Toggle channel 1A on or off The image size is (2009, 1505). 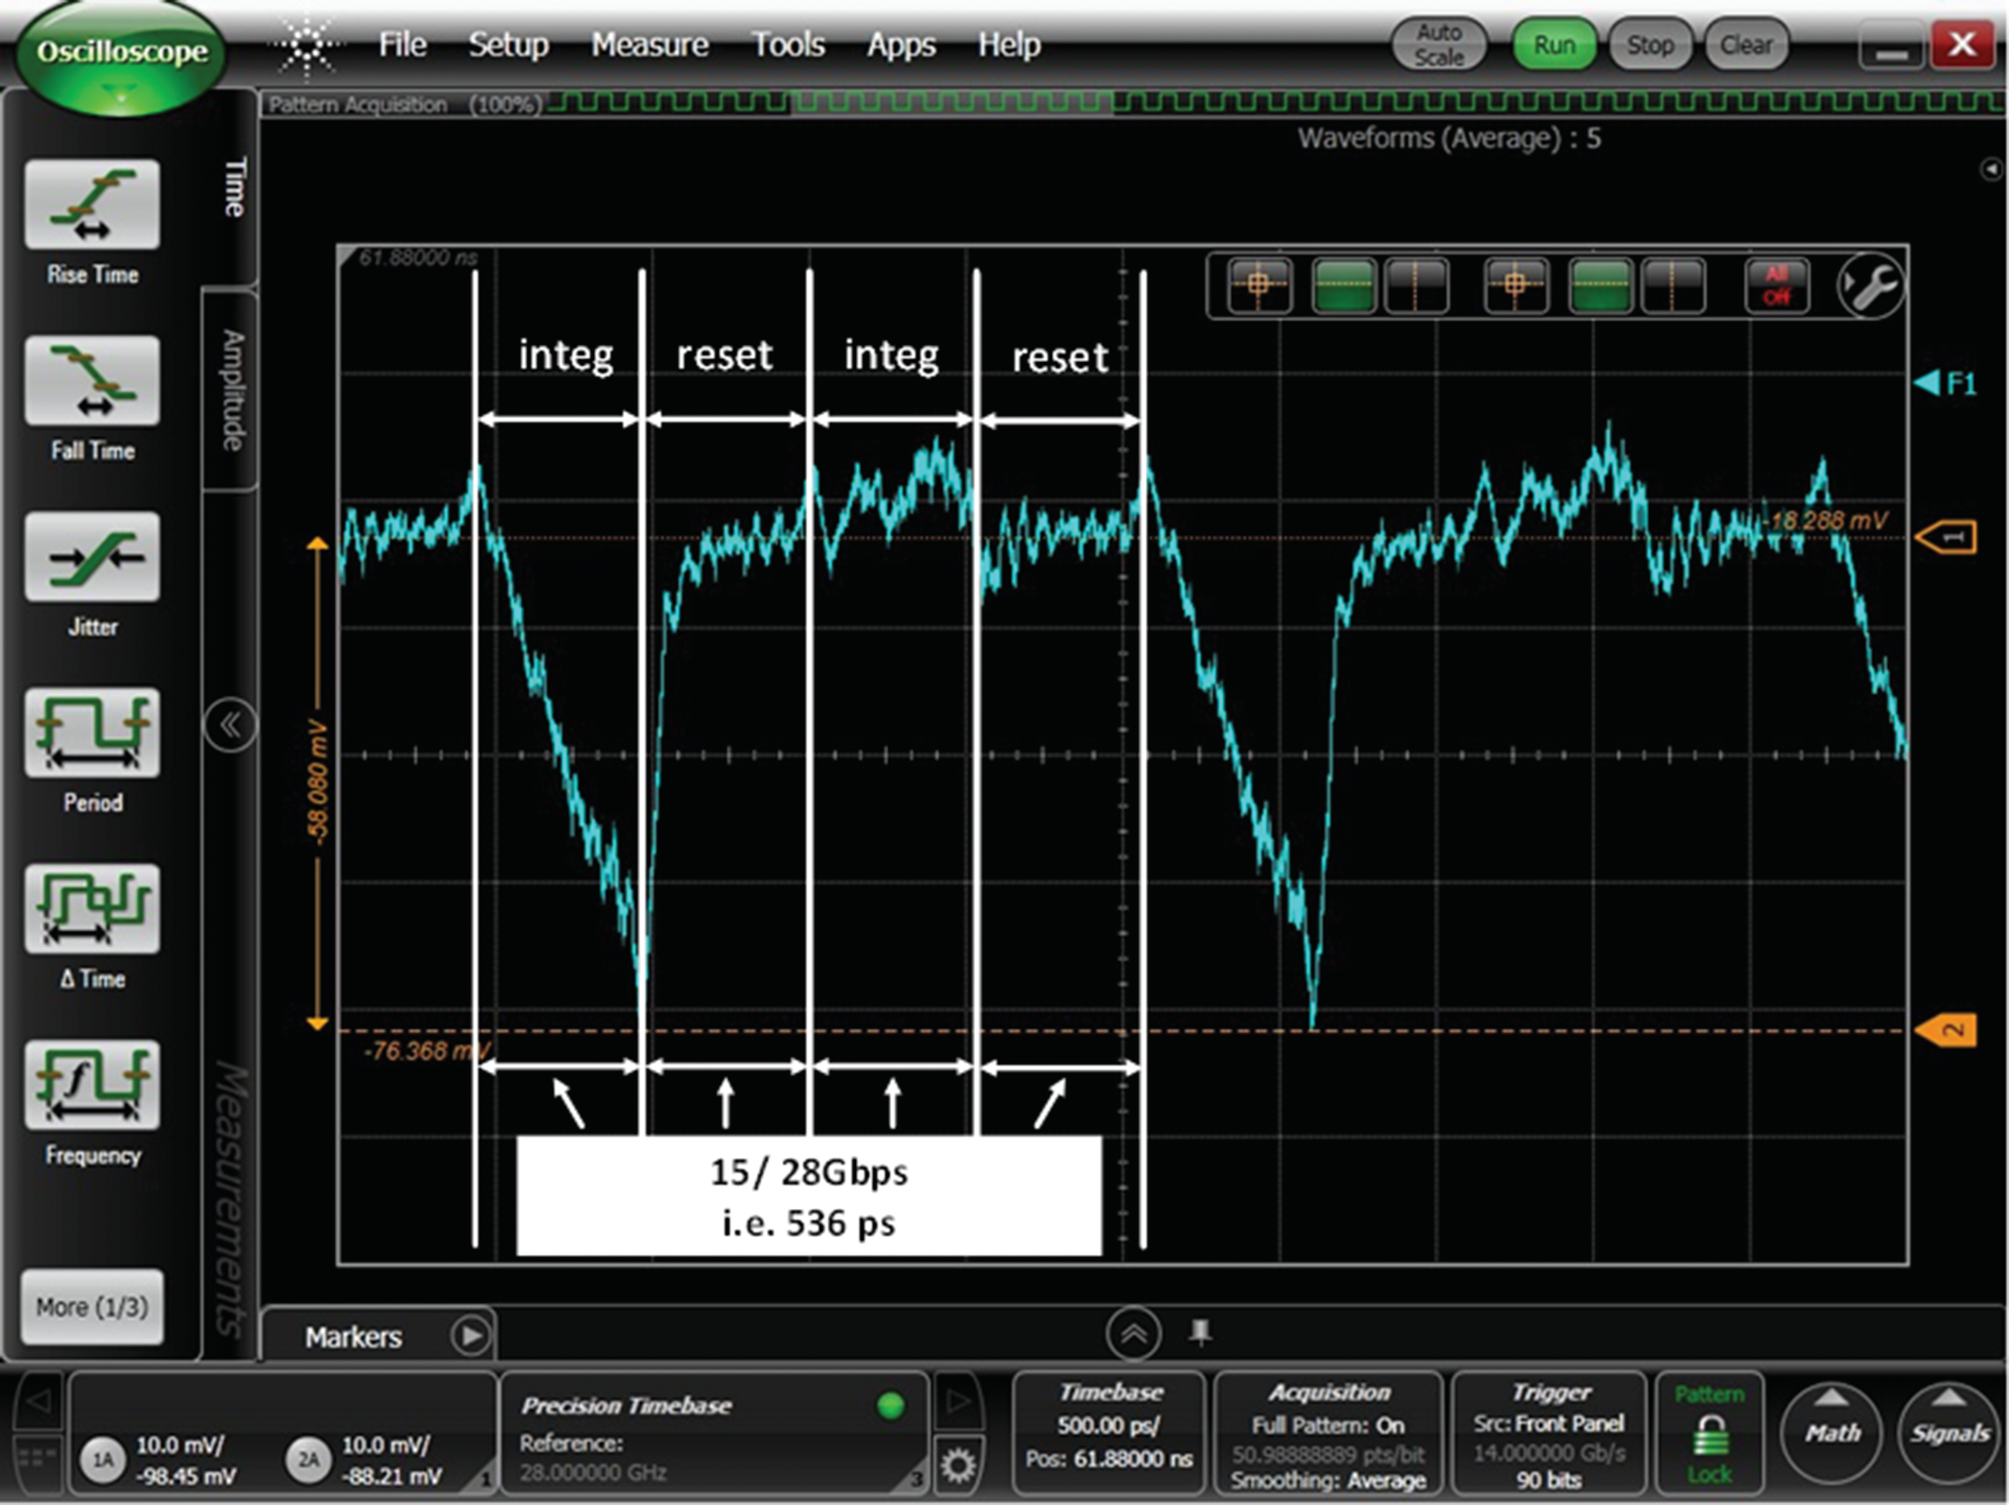[x=104, y=1460]
